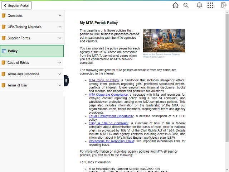This screenshot has width=229, height=172.
Task: Collapse the sidebar with the pause-bar handle
Action: tap(66, 81)
